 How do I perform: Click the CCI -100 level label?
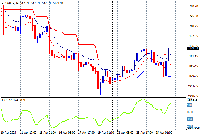[x=190, y=119]
